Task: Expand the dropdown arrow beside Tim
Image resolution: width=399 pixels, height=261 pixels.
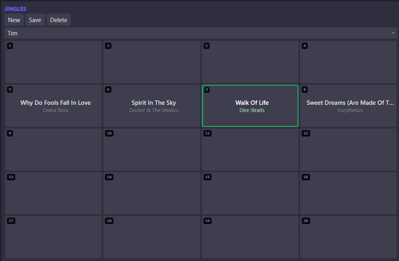Action: pyautogui.click(x=393, y=33)
